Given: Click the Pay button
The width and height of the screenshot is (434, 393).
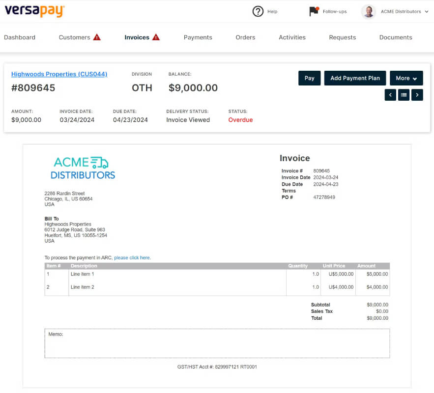Looking at the screenshot, I should tap(310, 78).
